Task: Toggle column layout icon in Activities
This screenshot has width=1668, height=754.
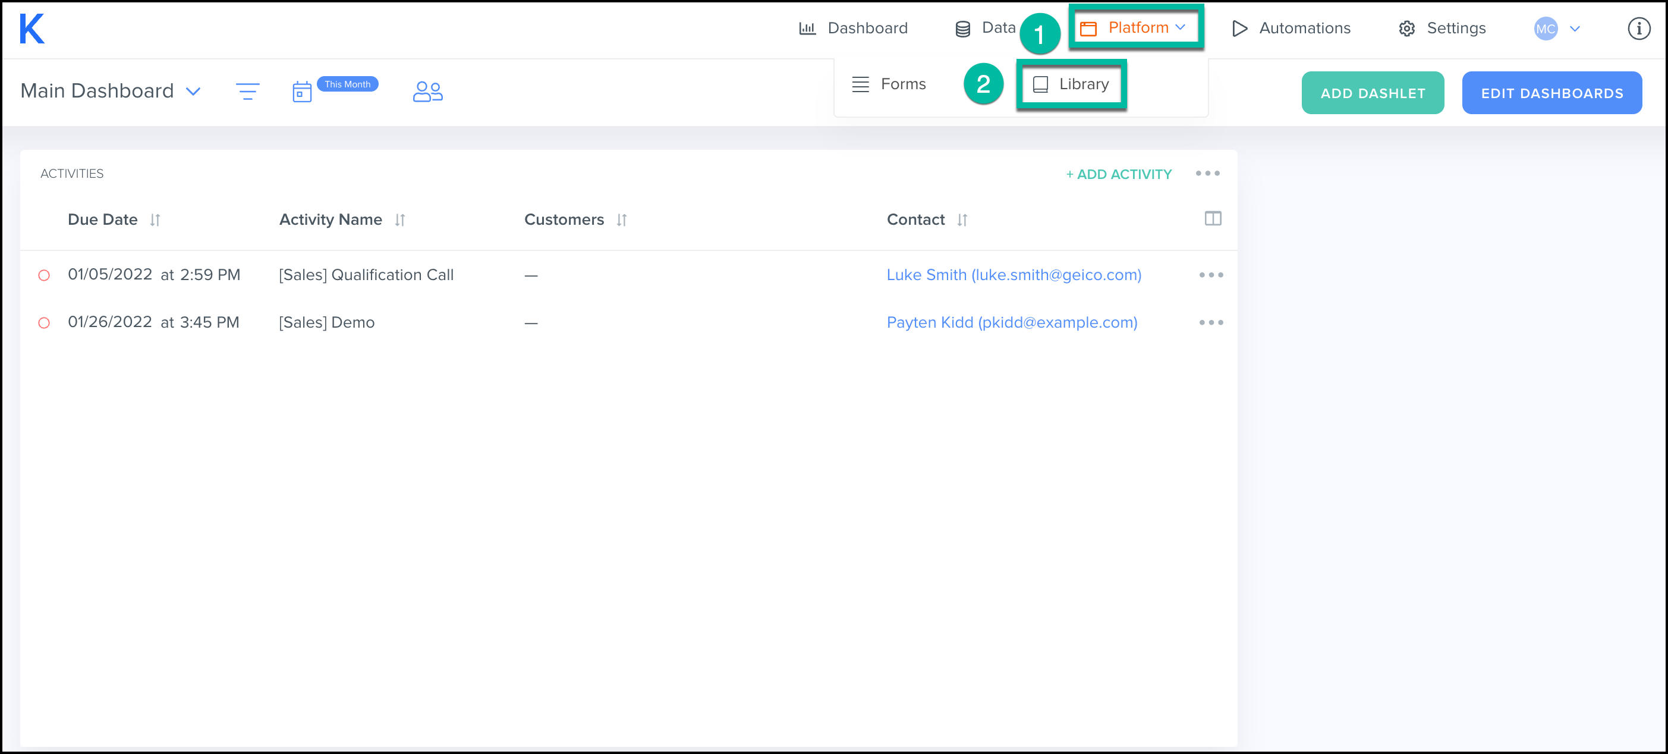Action: pos(1212,219)
